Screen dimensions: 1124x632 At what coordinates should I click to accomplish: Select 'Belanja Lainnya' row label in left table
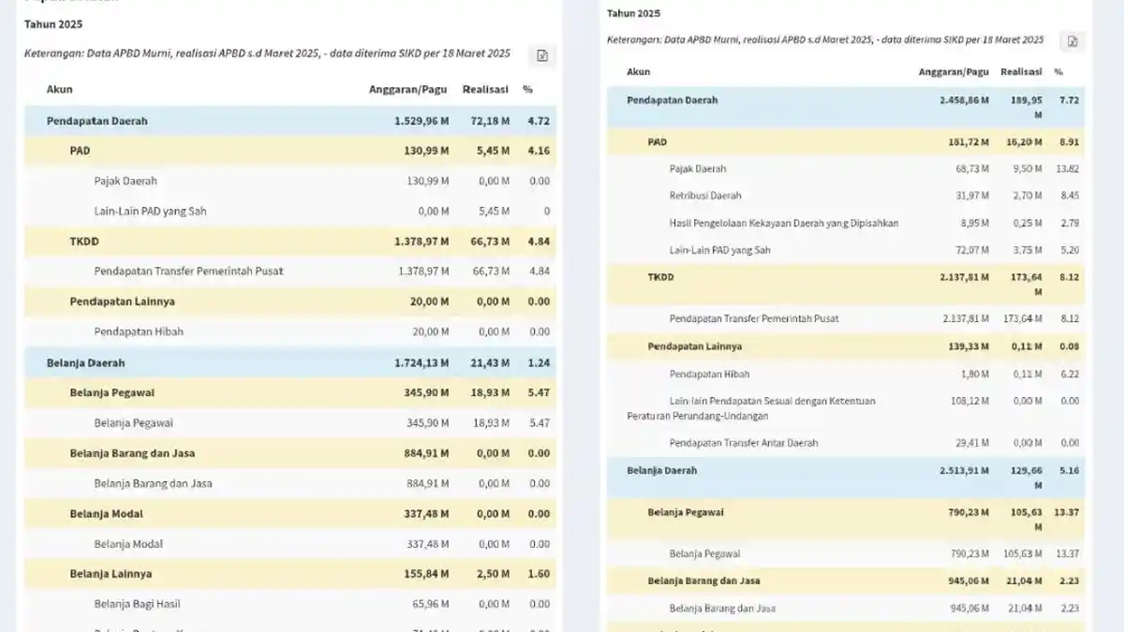(x=111, y=574)
